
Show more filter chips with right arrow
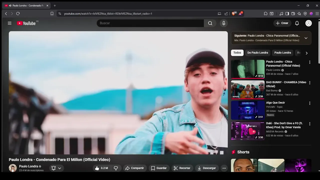coord(306,53)
